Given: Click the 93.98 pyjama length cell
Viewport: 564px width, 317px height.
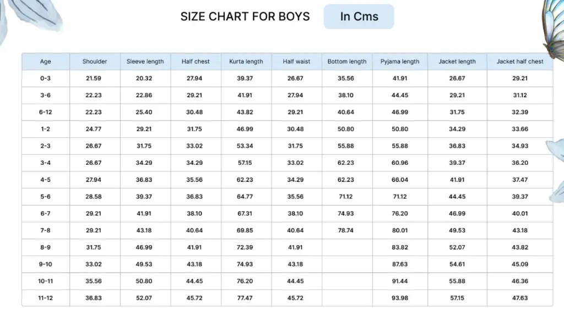Looking at the screenshot, I should (x=400, y=298).
